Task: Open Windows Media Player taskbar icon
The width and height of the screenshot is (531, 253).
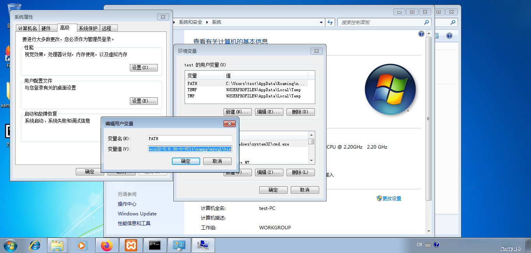Action: click(82, 245)
